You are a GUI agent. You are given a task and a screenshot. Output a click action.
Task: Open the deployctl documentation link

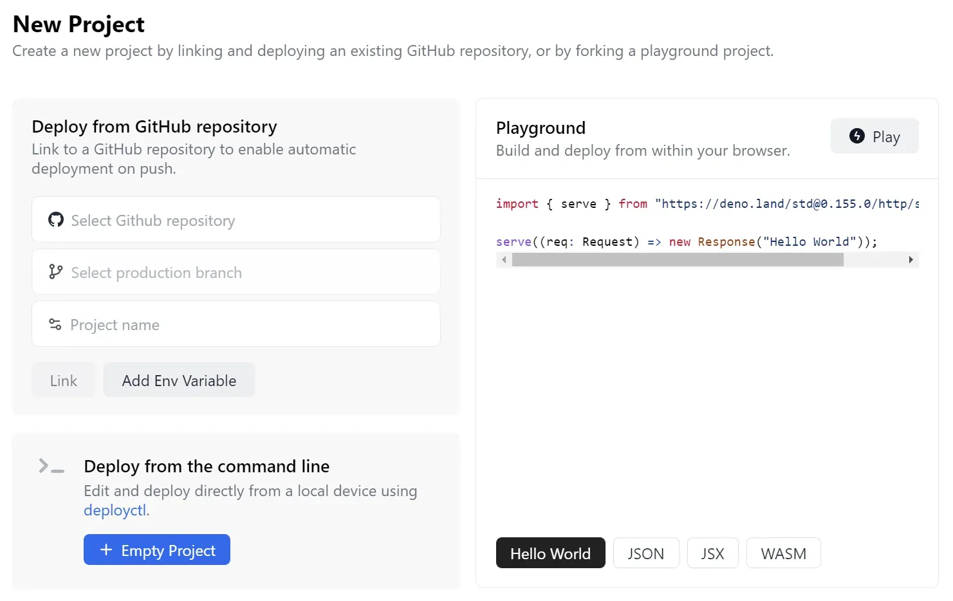point(115,510)
